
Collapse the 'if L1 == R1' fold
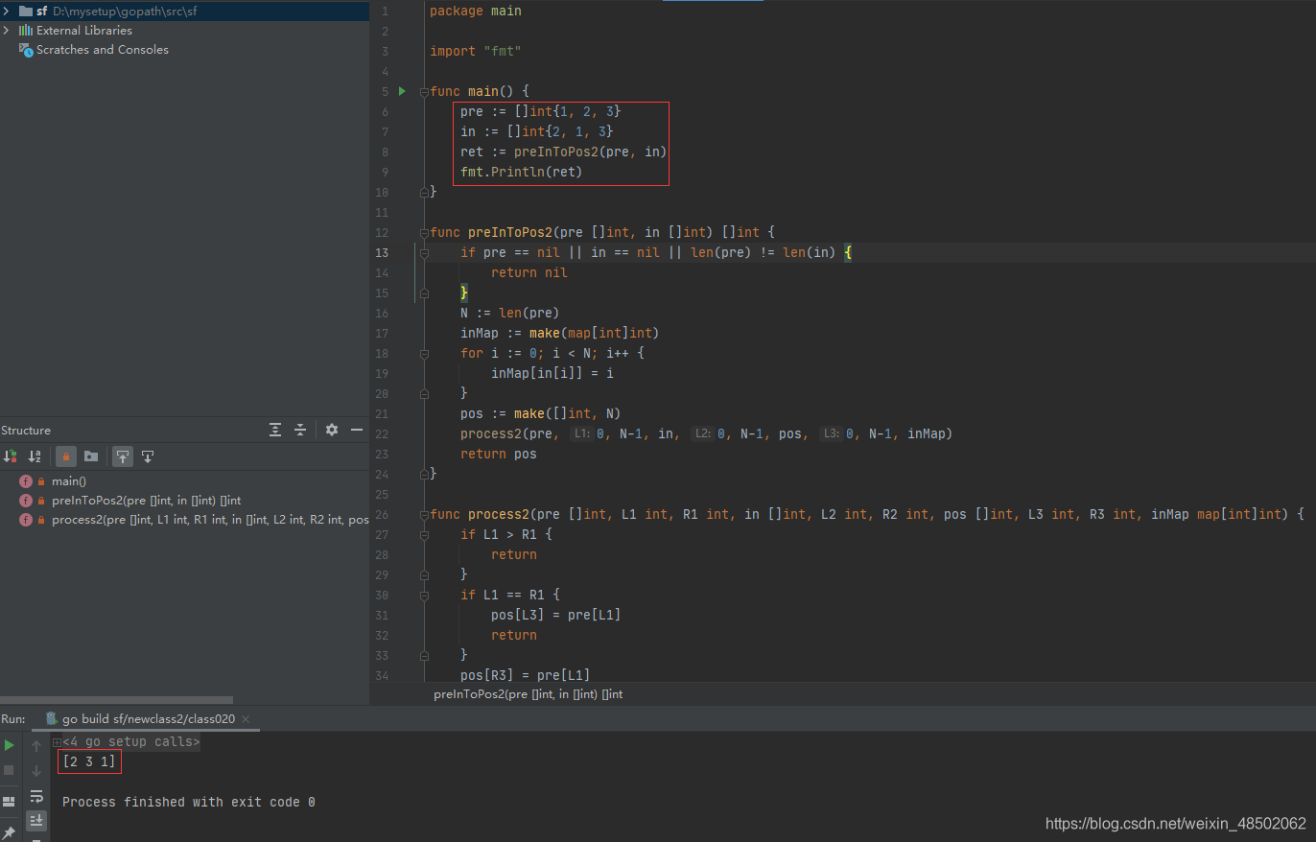click(424, 596)
